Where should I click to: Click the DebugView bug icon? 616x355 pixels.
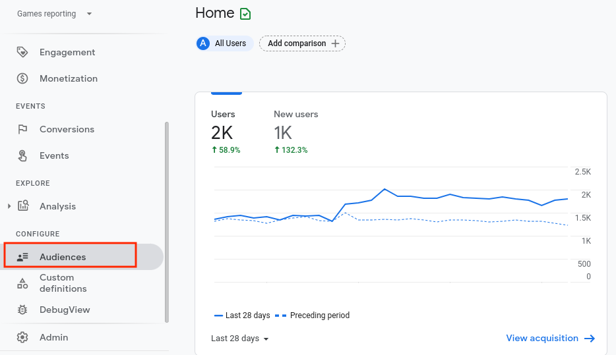(22, 310)
